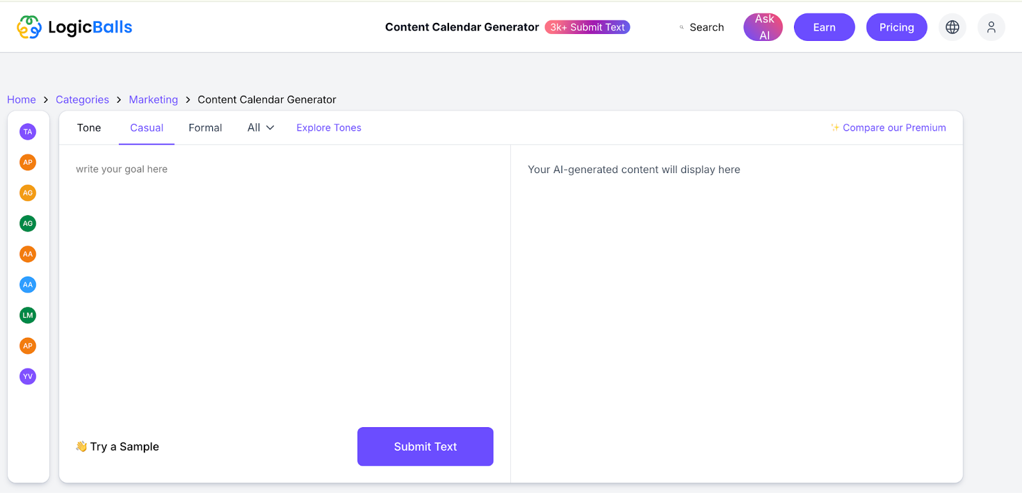
Task: Open the language globe icon
Action: click(x=952, y=27)
